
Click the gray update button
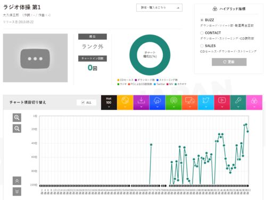point(229,62)
